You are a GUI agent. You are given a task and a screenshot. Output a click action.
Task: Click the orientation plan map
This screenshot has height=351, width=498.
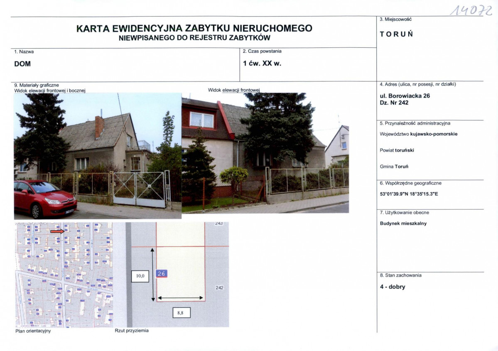tap(64, 275)
